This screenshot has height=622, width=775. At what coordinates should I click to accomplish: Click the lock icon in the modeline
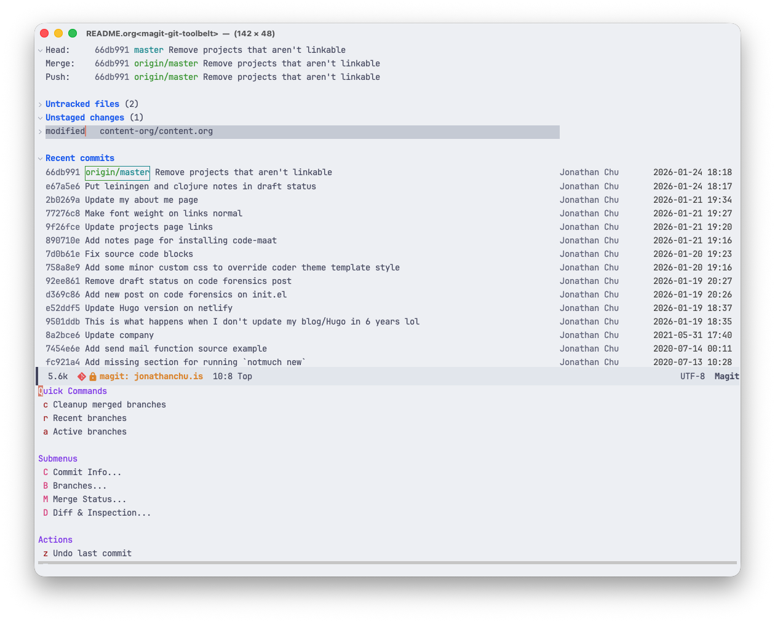click(x=93, y=376)
